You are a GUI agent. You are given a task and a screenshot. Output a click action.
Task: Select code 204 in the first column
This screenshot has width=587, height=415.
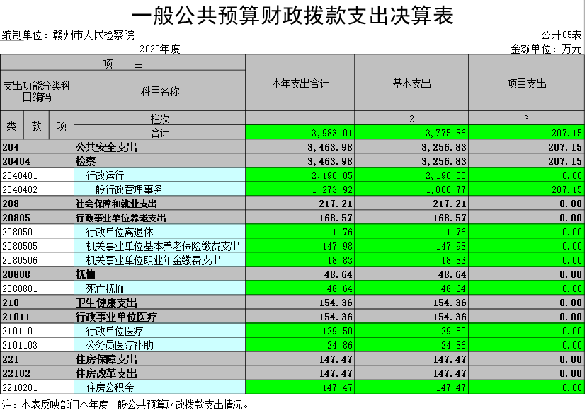coord(11,147)
